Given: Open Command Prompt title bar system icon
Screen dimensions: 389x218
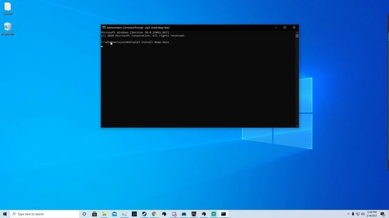Looking at the screenshot, I should tap(104, 28).
